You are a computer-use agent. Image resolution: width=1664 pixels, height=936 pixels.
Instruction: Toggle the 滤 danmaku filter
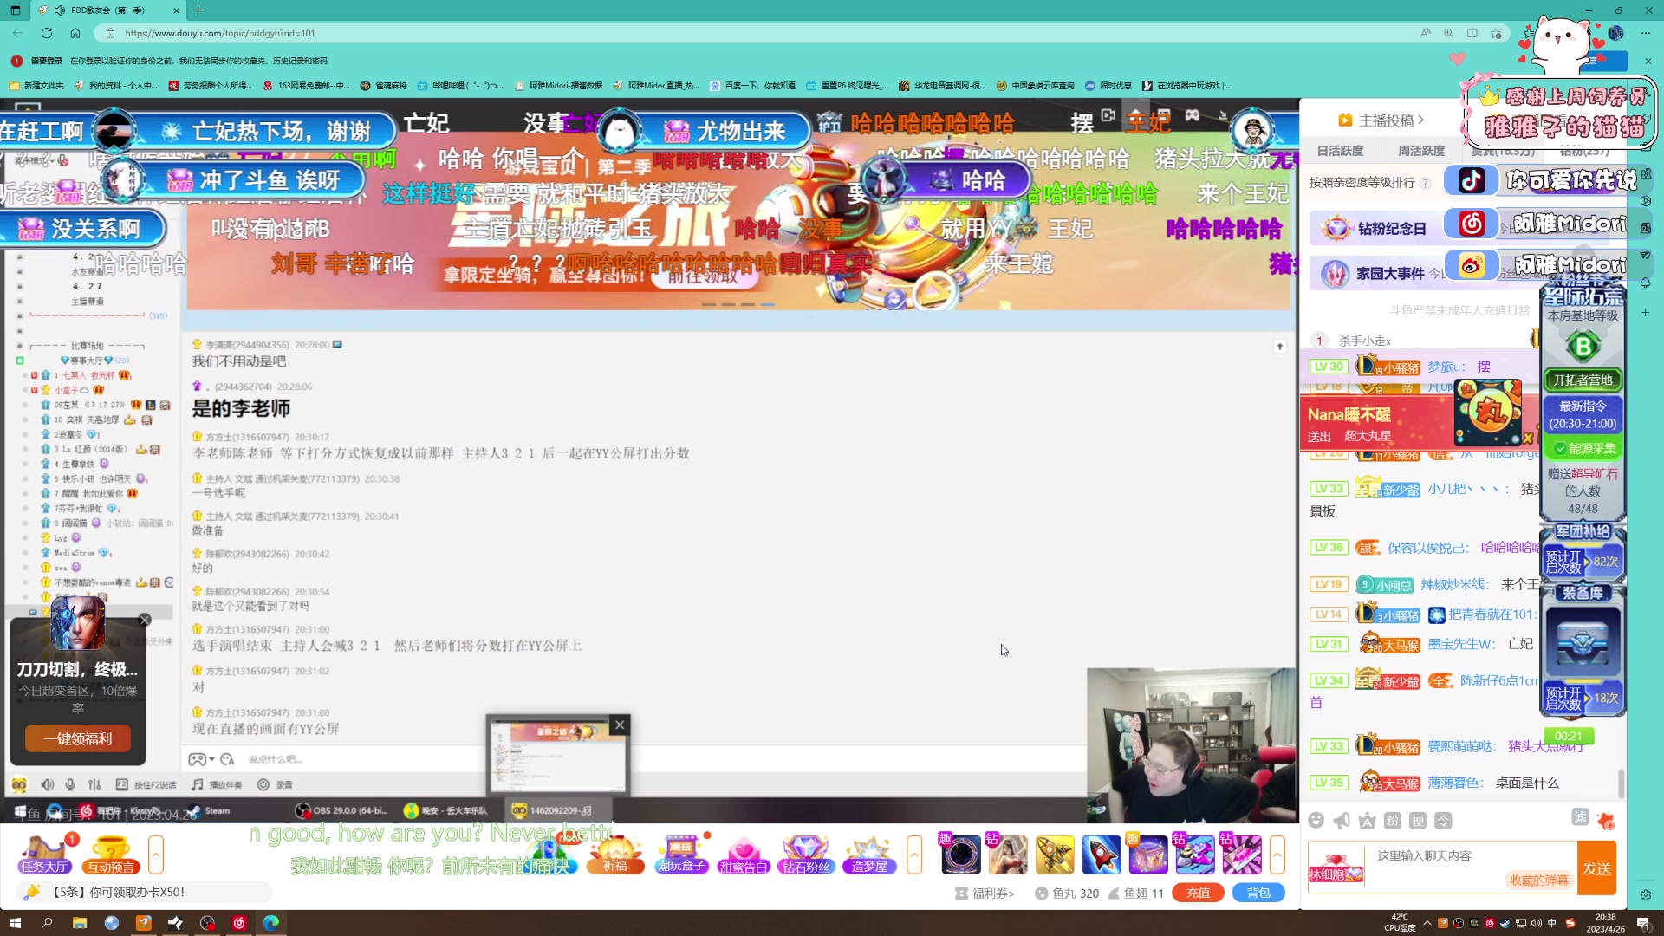[1581, 820]
